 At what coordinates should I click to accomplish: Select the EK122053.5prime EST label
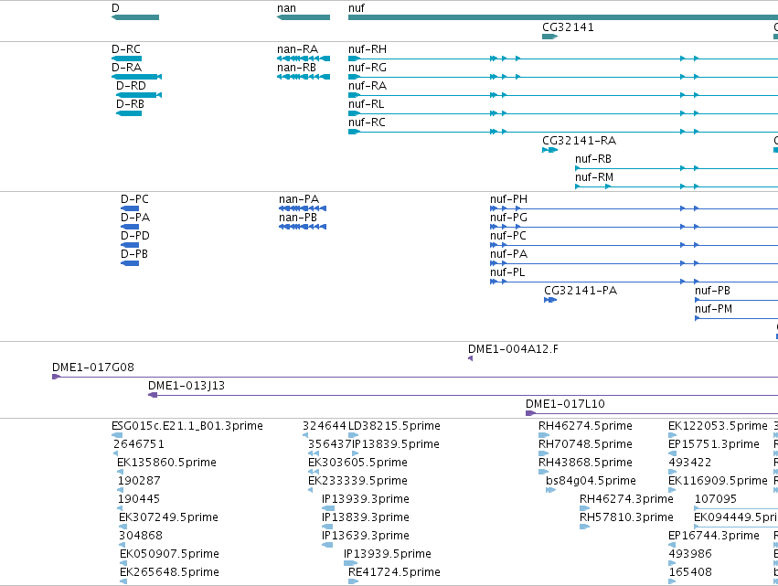pos(718,426)
